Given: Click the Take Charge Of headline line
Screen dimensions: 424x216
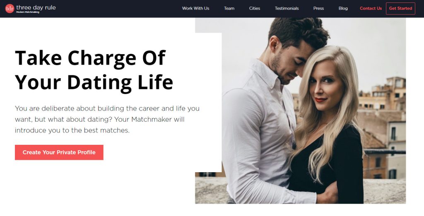Looking at the screenshot, I should click(90, 58).
